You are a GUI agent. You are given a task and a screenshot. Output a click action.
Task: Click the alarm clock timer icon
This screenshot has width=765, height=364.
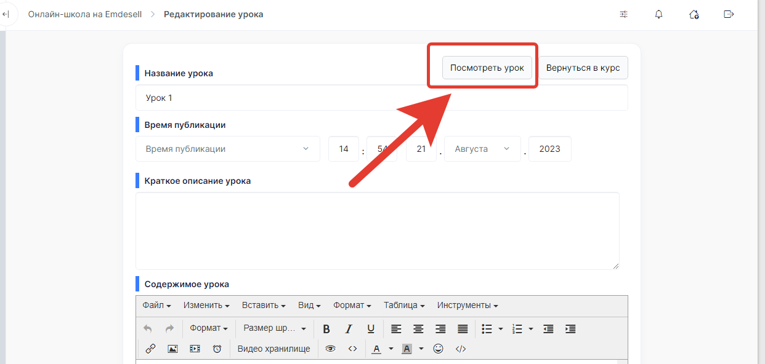pyautogui.click(x=217, y=349)
